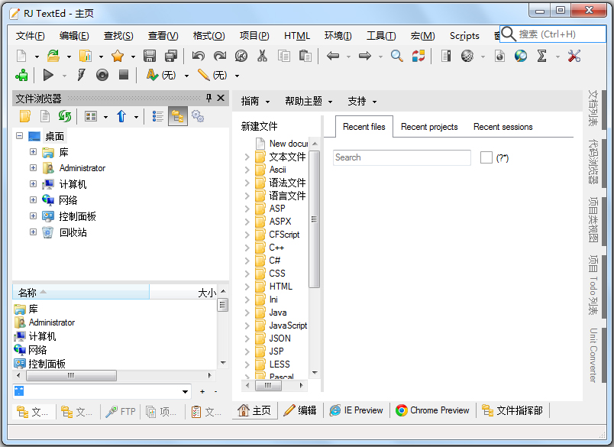Viewport: 614px width, 447px height.
Task: Click the Save floppy disk icon
Action: (x=150, y=56)
